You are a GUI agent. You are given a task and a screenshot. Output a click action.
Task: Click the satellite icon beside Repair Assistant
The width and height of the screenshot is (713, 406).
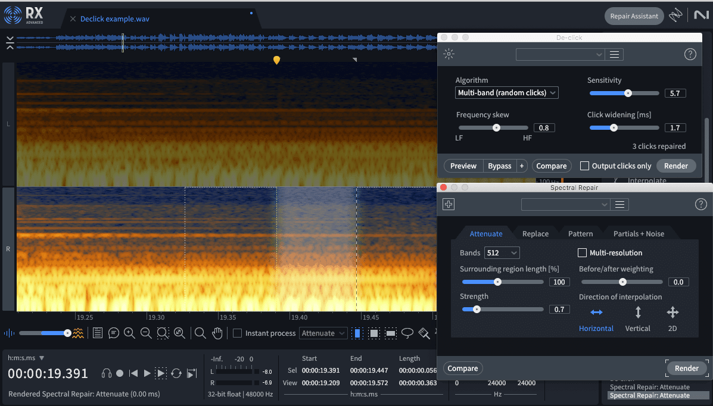(675, 15)
